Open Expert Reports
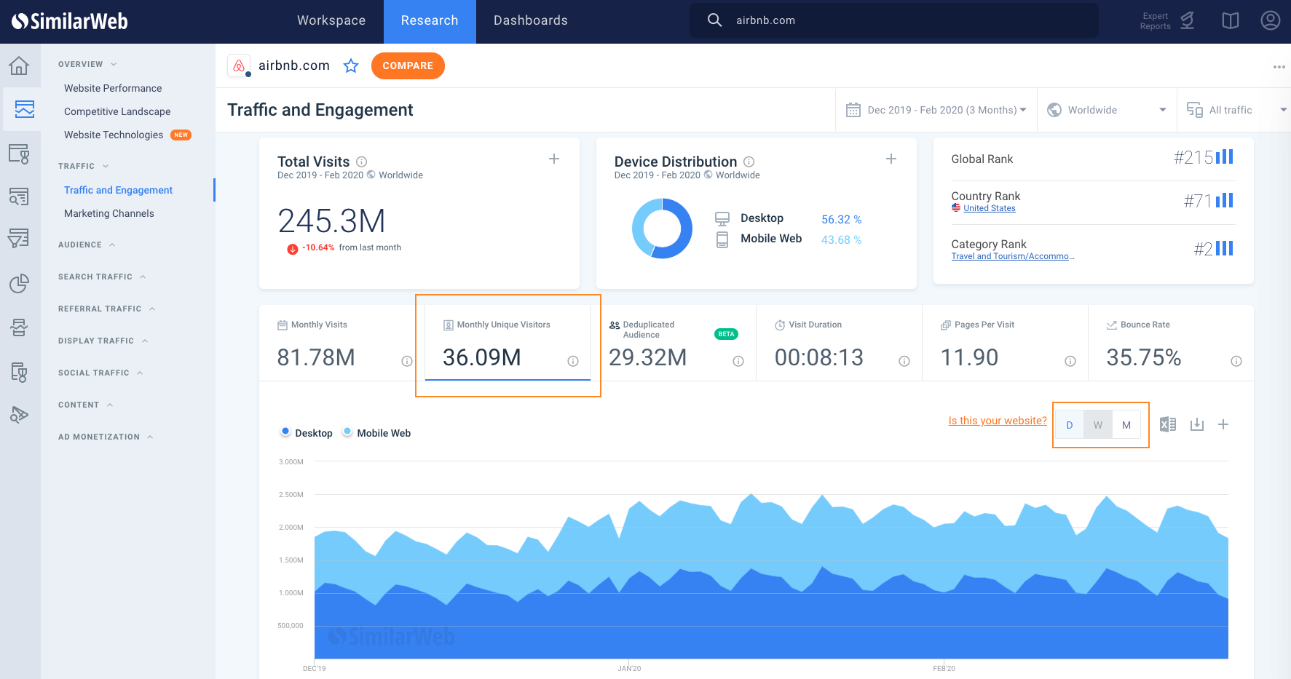The height and width of the screenshot is (679, 1291). (x=1167, y=21)
